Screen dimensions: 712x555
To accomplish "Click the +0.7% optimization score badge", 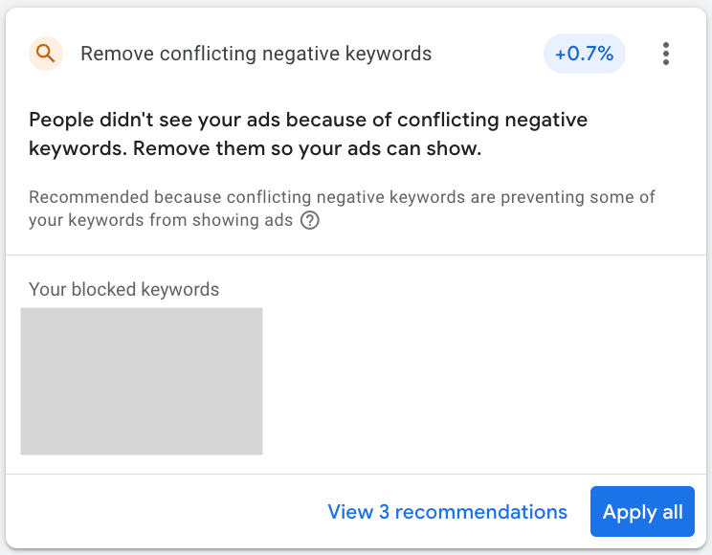I will point(584,54).
